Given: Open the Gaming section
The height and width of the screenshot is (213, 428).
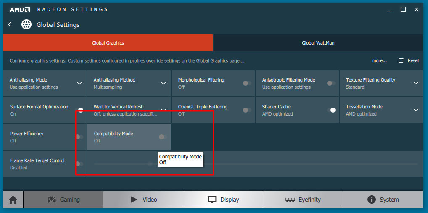Looking at the screenshot, I should click(x=63, y=200).
